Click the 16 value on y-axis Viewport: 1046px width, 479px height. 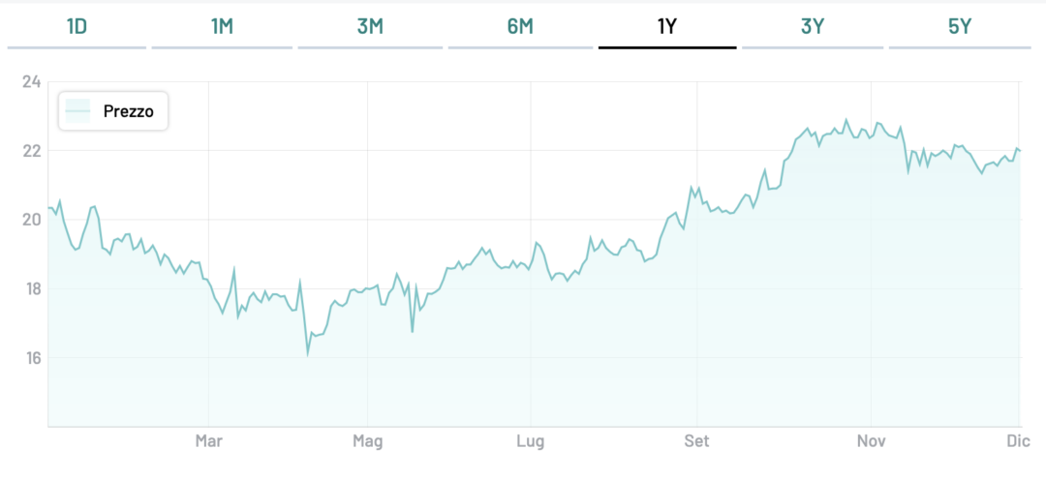coord(31,358)
